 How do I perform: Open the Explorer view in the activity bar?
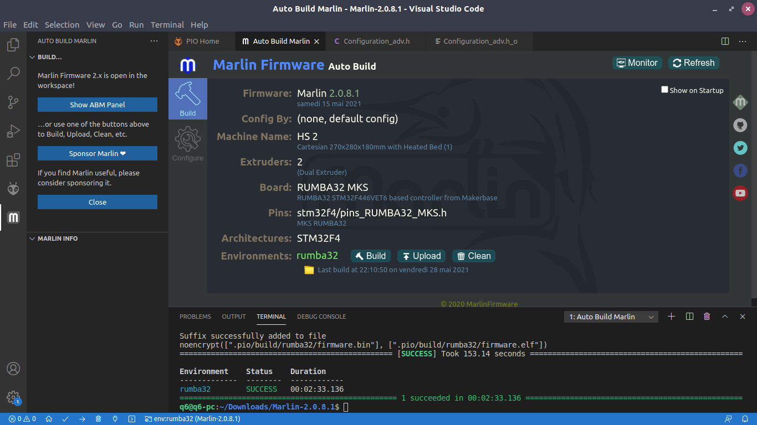click(13, 45)
